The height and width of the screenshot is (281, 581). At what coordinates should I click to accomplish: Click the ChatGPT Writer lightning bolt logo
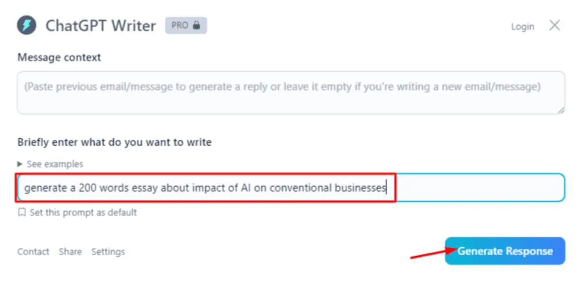(27, 25)
